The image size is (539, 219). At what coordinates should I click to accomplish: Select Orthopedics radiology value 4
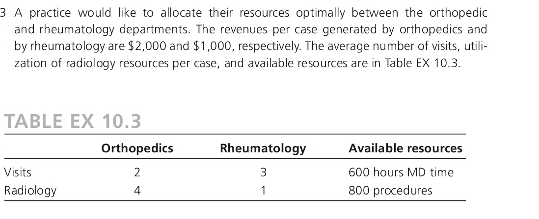(137, 190)
